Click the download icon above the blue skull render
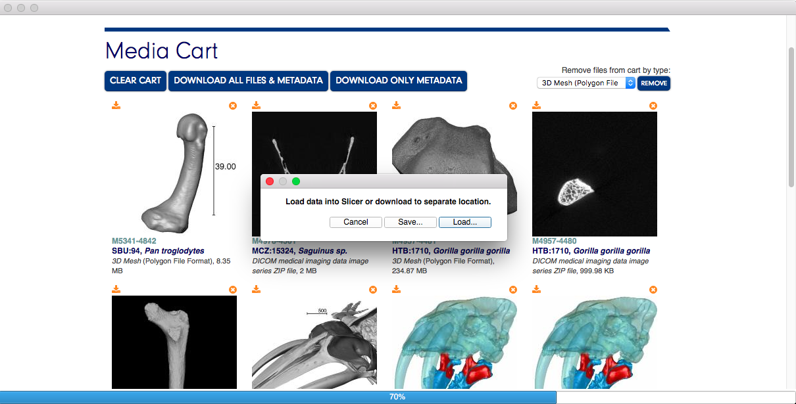796x404 pixels. click(x=396, y=288)
